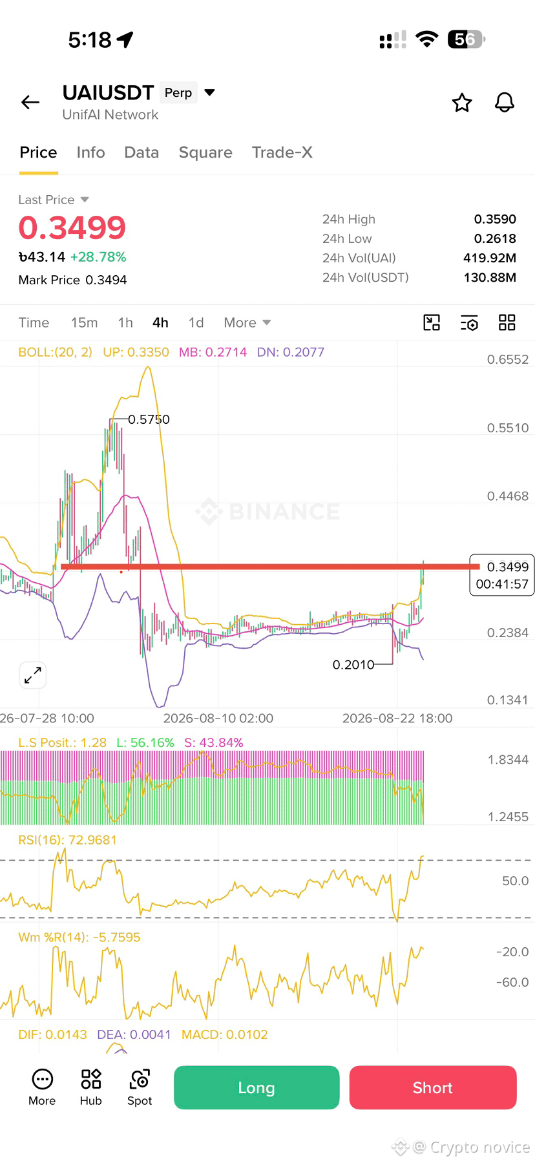Tap the DIF MACD indicator label
This screenshot has width=535, height=1163.
52,1034
